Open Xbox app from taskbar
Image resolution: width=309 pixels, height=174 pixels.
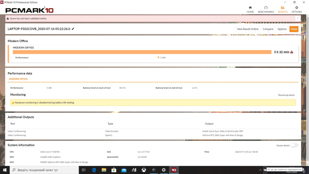[x=144, y=170]
